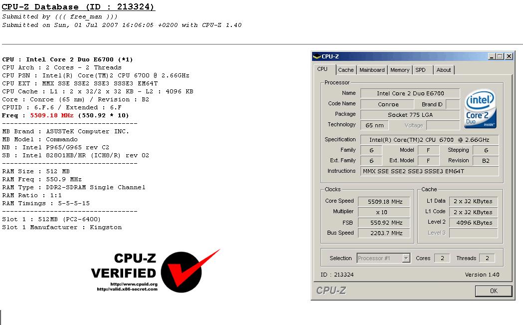Click the ID : 213324 text in CPU-Z window

(x=337, y=275)
